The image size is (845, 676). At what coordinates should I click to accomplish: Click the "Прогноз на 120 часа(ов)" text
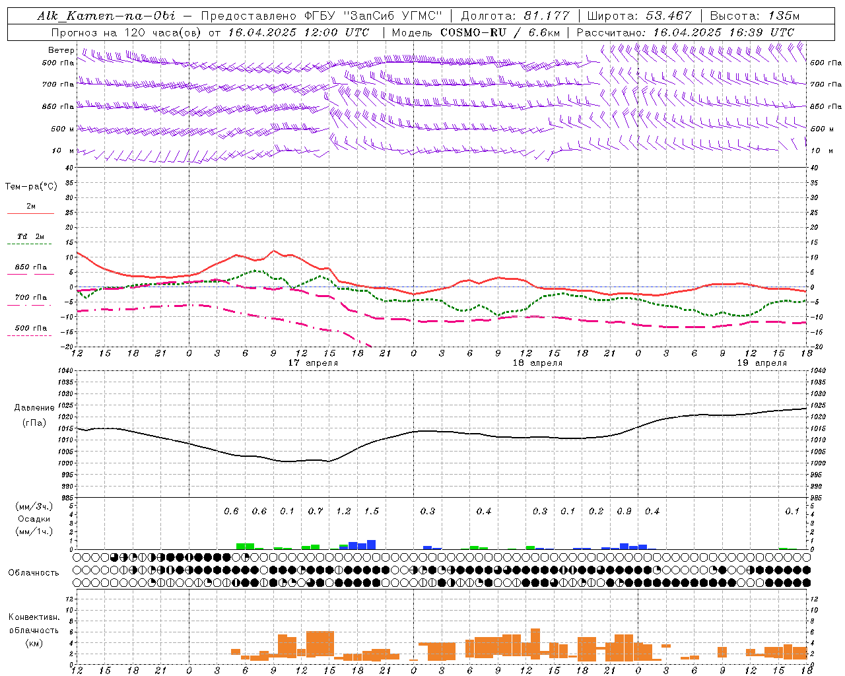(x=127, y=32)
